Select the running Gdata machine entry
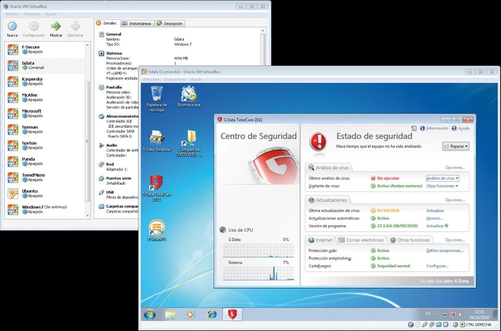This screenshot has height=331, width=501. coord(45,66)
